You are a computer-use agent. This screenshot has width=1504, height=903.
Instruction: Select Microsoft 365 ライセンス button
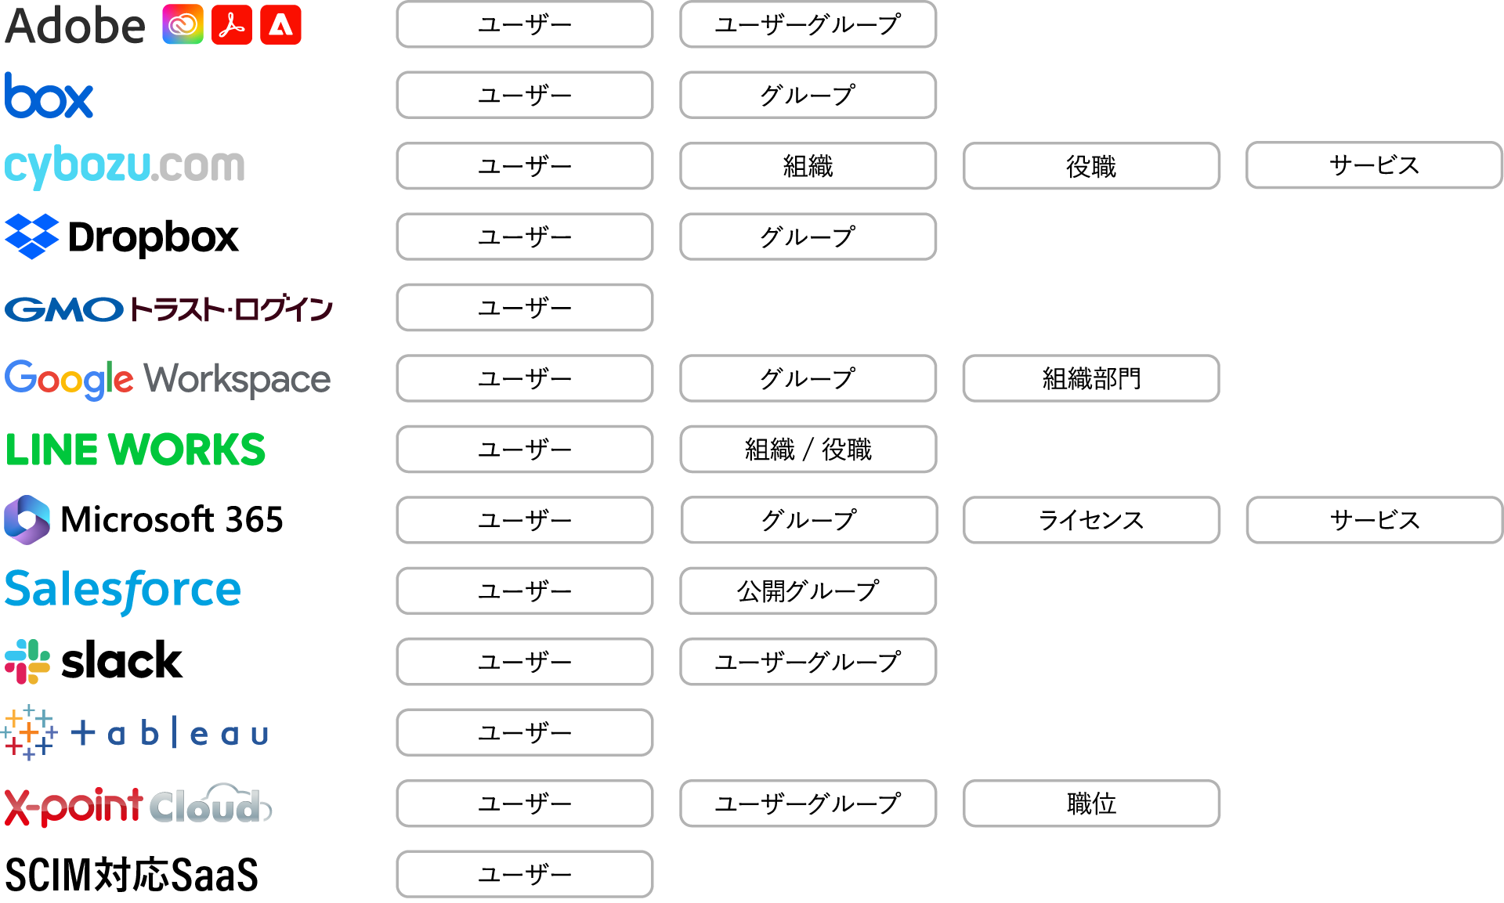(1091, 520)
